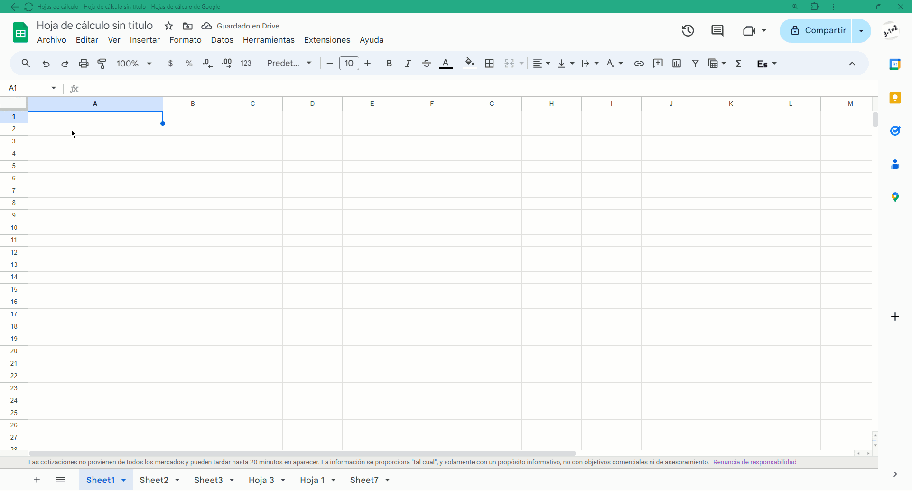Toggle italic formatting
The width and height of the screenshot is (912, 491).
point(408,64)
